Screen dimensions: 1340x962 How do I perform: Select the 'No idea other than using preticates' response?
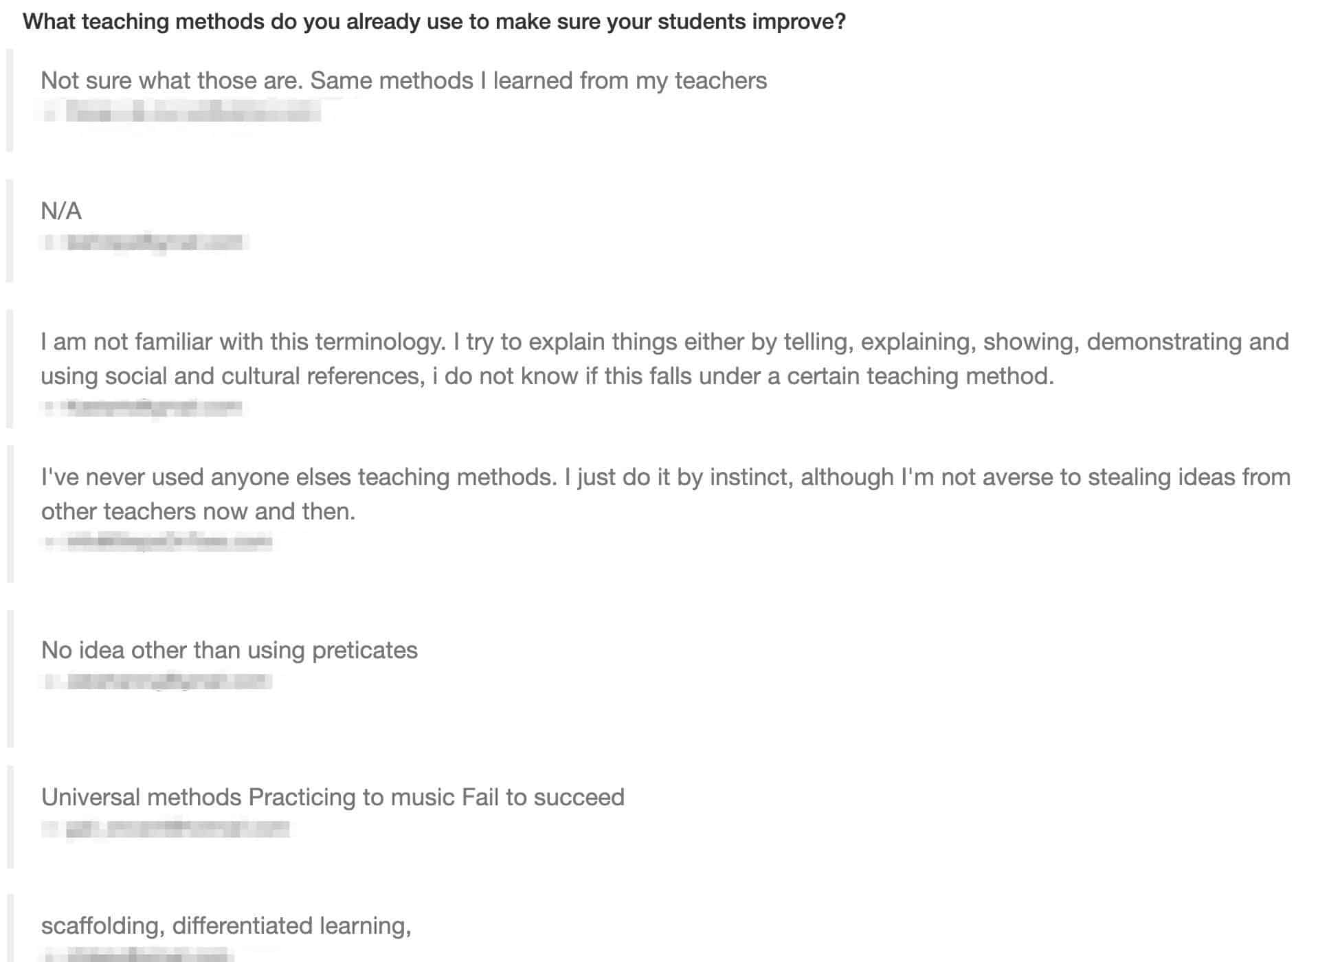(230, 650)
